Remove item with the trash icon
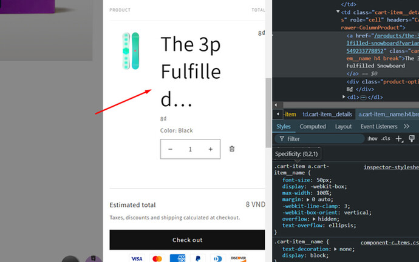The width and height of the screenshot is (419, 262). pyautogui.click(x=232, y=149)
